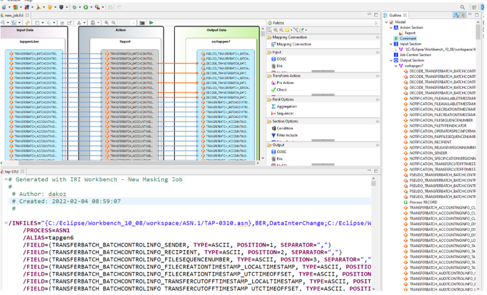Pin the Mapping Connection palette drawer open

(377, 37)
